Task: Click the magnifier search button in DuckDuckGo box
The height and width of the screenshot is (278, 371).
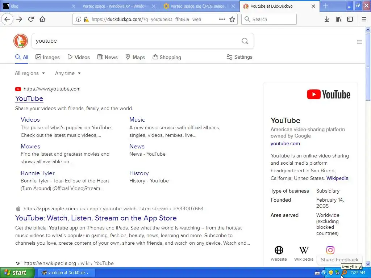Action: click(245, 41)
